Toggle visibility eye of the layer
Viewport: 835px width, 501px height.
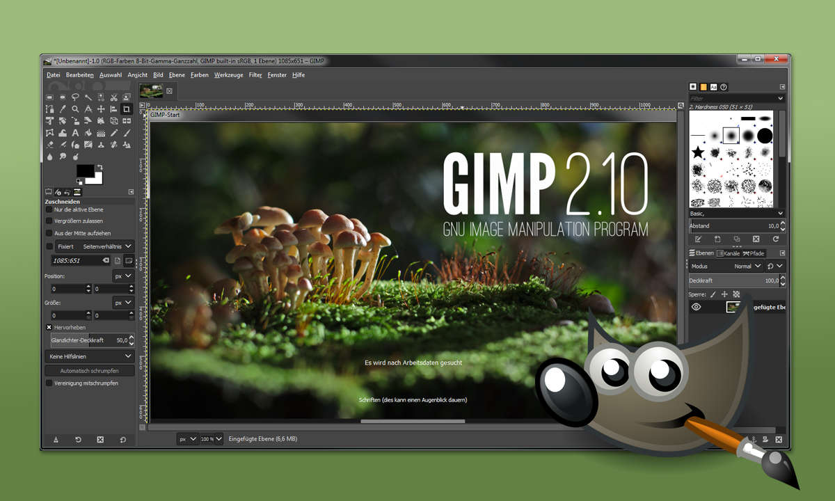coord(696,307)
